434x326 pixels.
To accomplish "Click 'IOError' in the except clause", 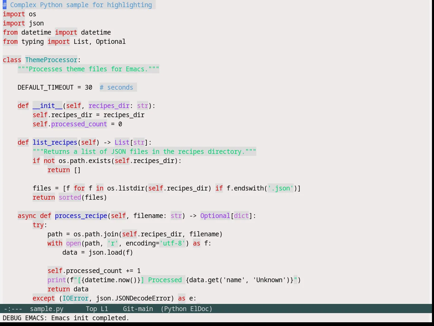I will click(x=75, y=298).
